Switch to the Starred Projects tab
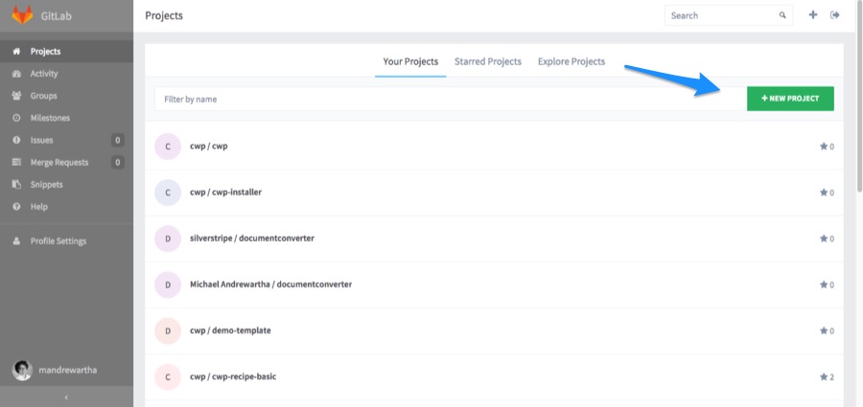 [488, 61]
